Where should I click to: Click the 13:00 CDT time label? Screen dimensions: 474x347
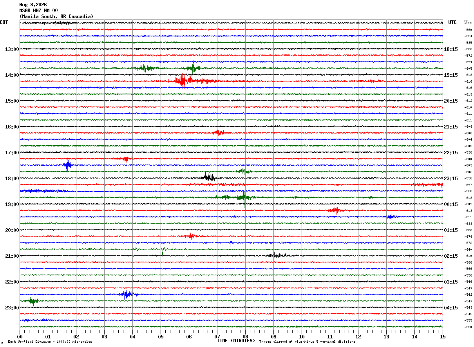coord(12,49)
